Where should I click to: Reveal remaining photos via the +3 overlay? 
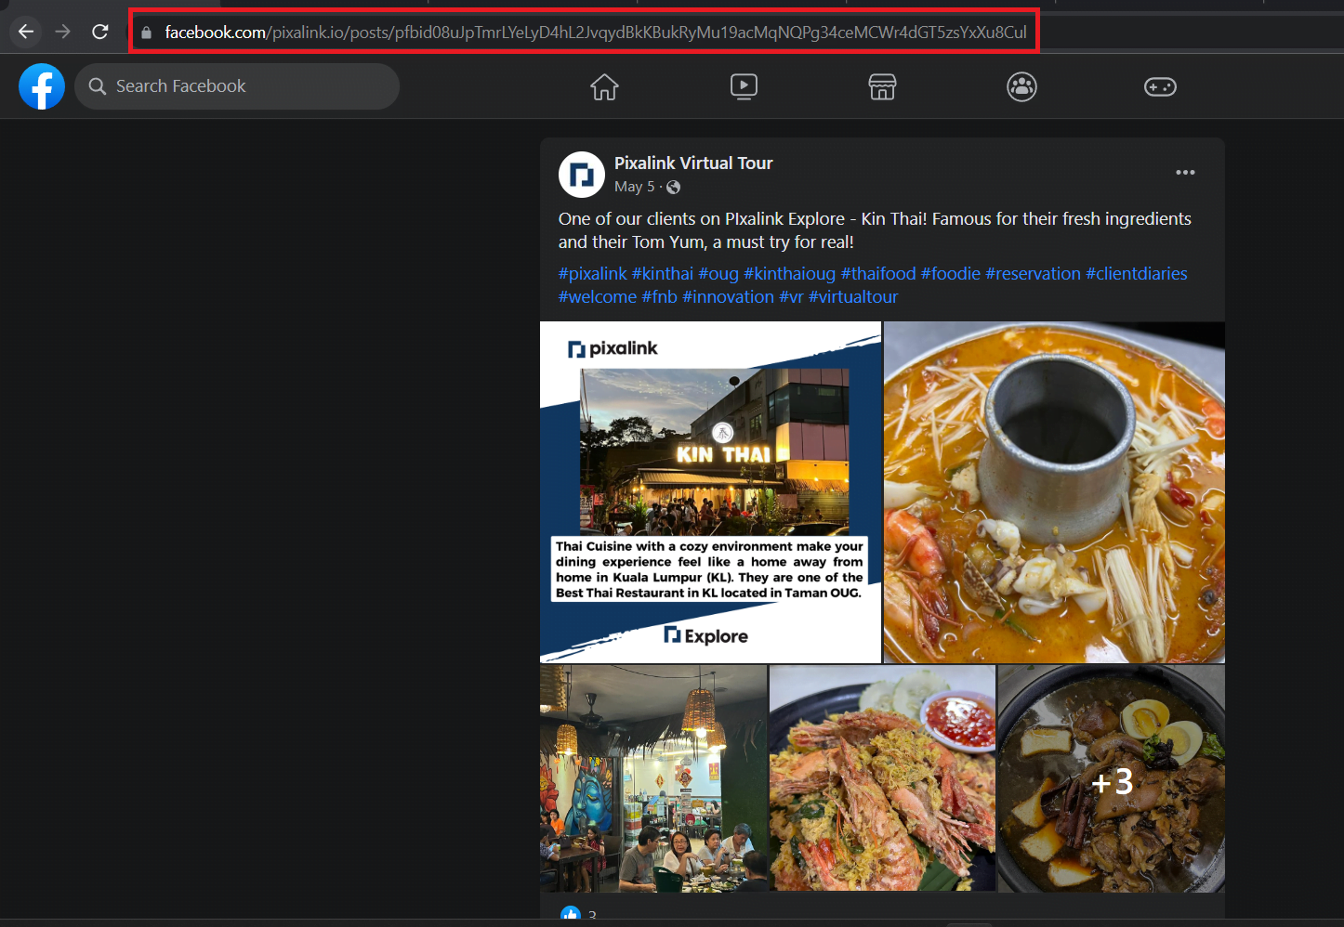click(1111, 781)
